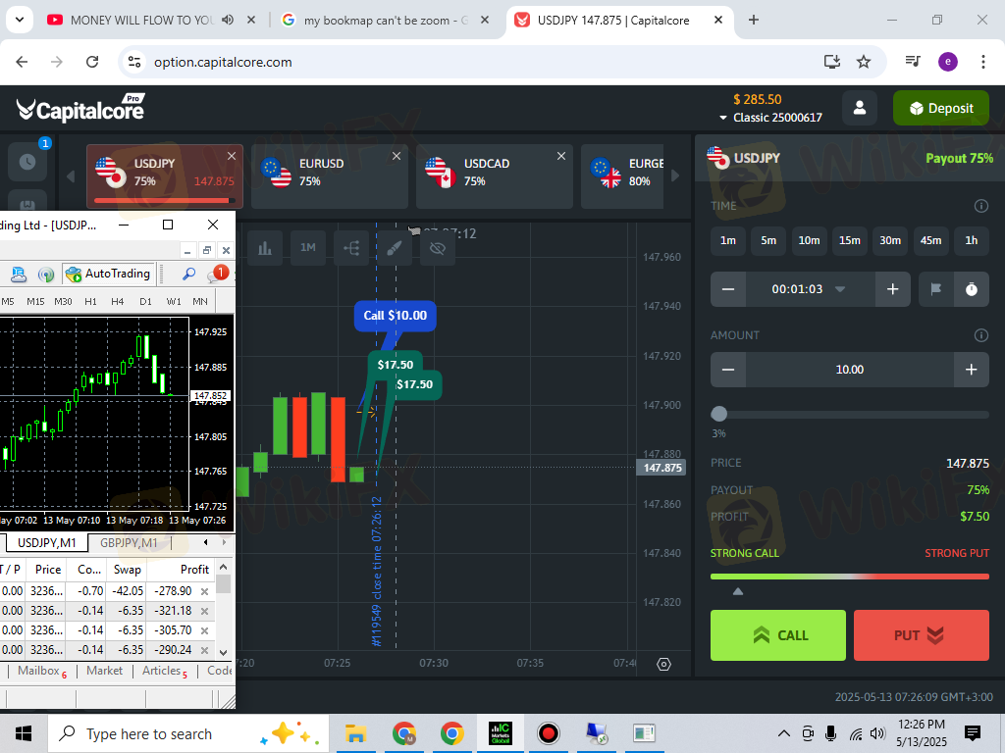This screenshot has width=1005, height=753.
Task: Set expiry time to 15m
Action: click(850, 241)
